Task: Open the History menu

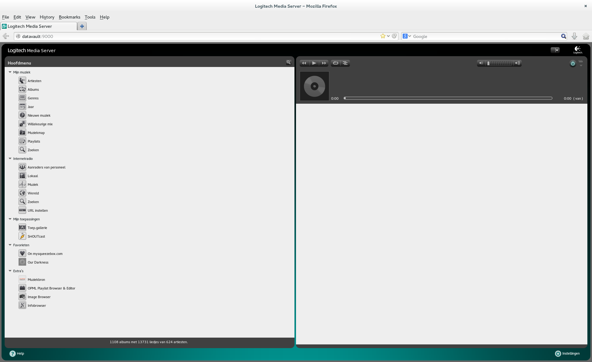Action: click(x=47, y=17)
